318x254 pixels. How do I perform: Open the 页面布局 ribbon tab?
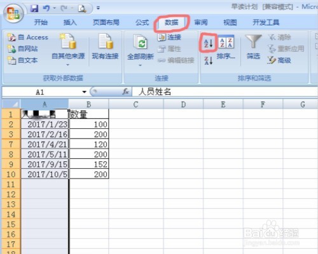[x=106, y=22]
